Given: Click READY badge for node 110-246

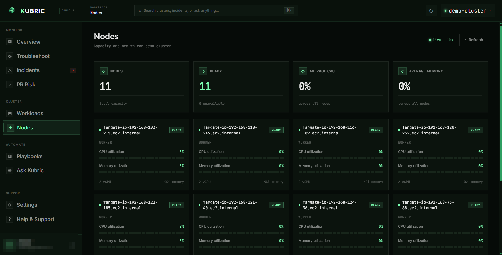Looking at the screenshot, I should click(276, 130).
